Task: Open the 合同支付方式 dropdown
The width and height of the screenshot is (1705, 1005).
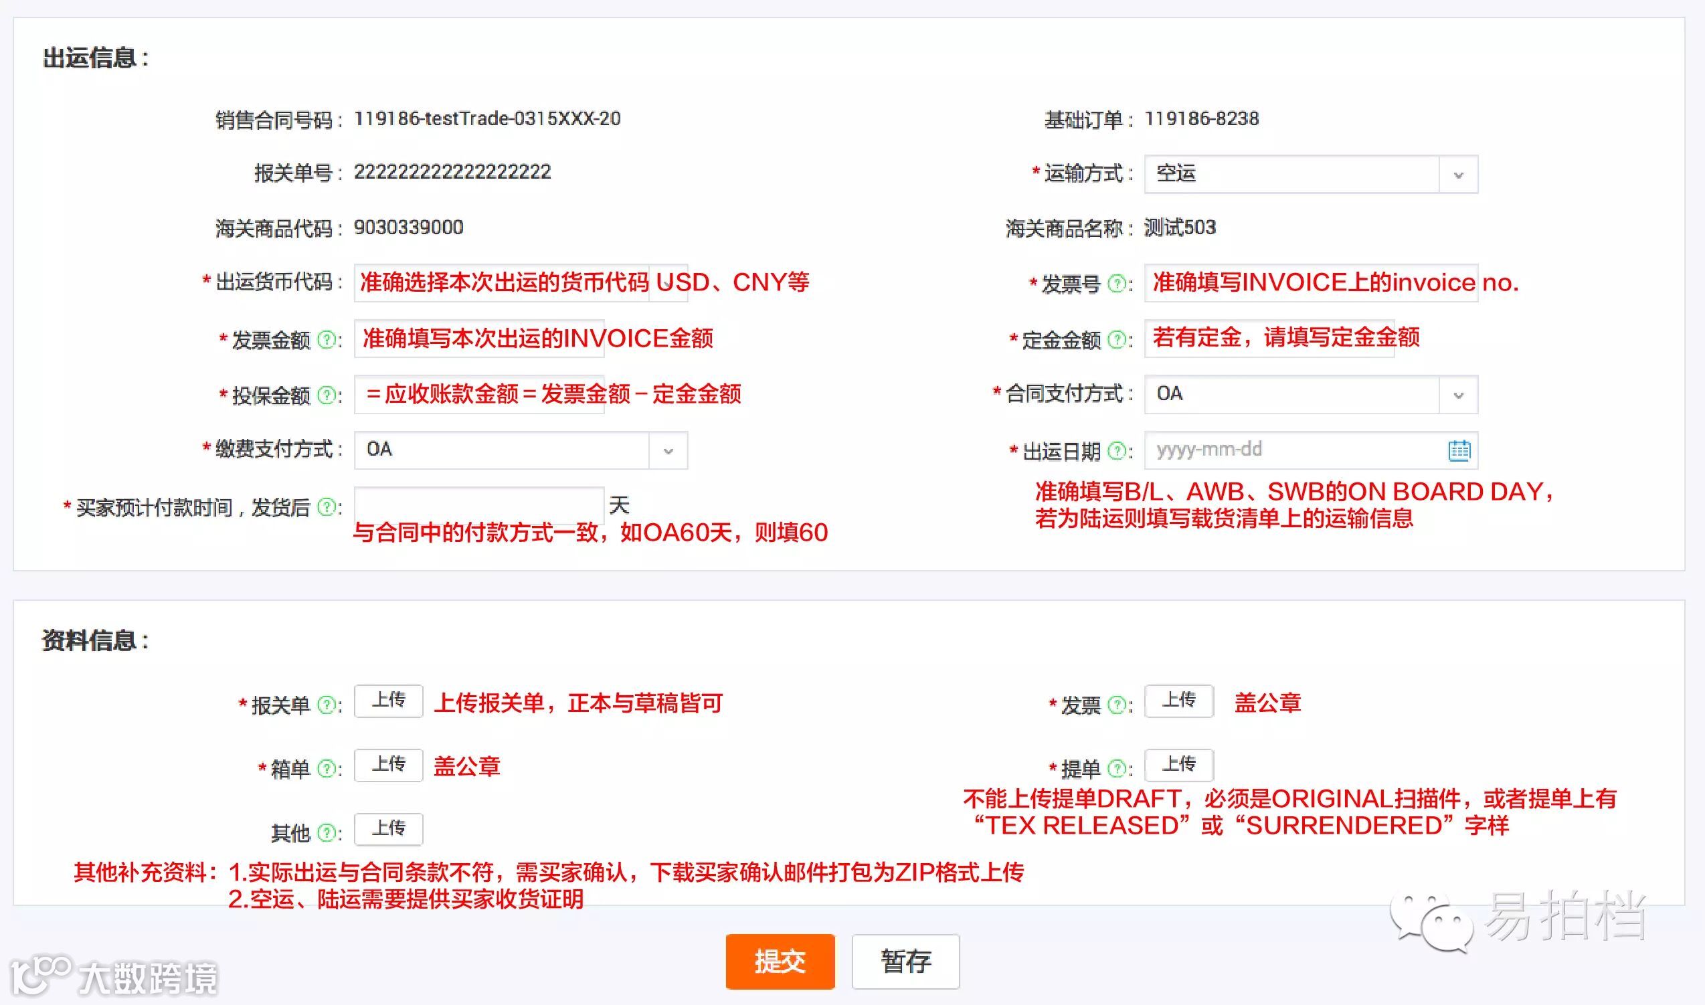Action: click(x=1458, y=395)
